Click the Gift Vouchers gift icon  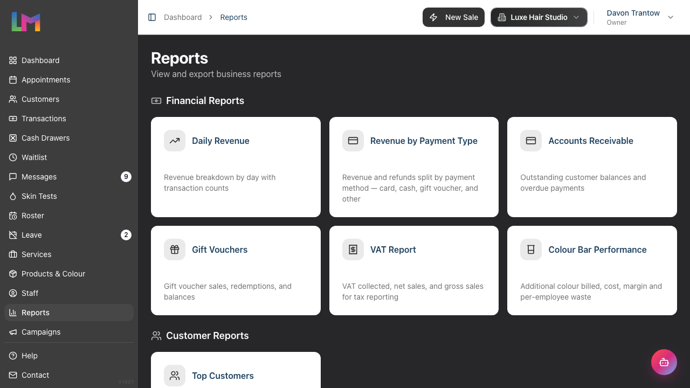click(175, 250)
